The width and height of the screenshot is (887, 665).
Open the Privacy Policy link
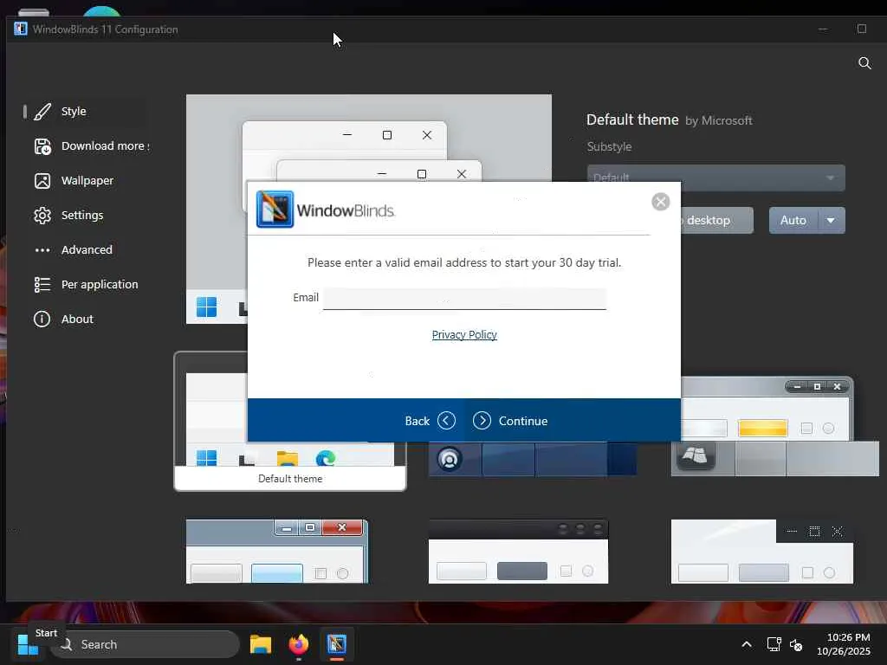(464, 335)
